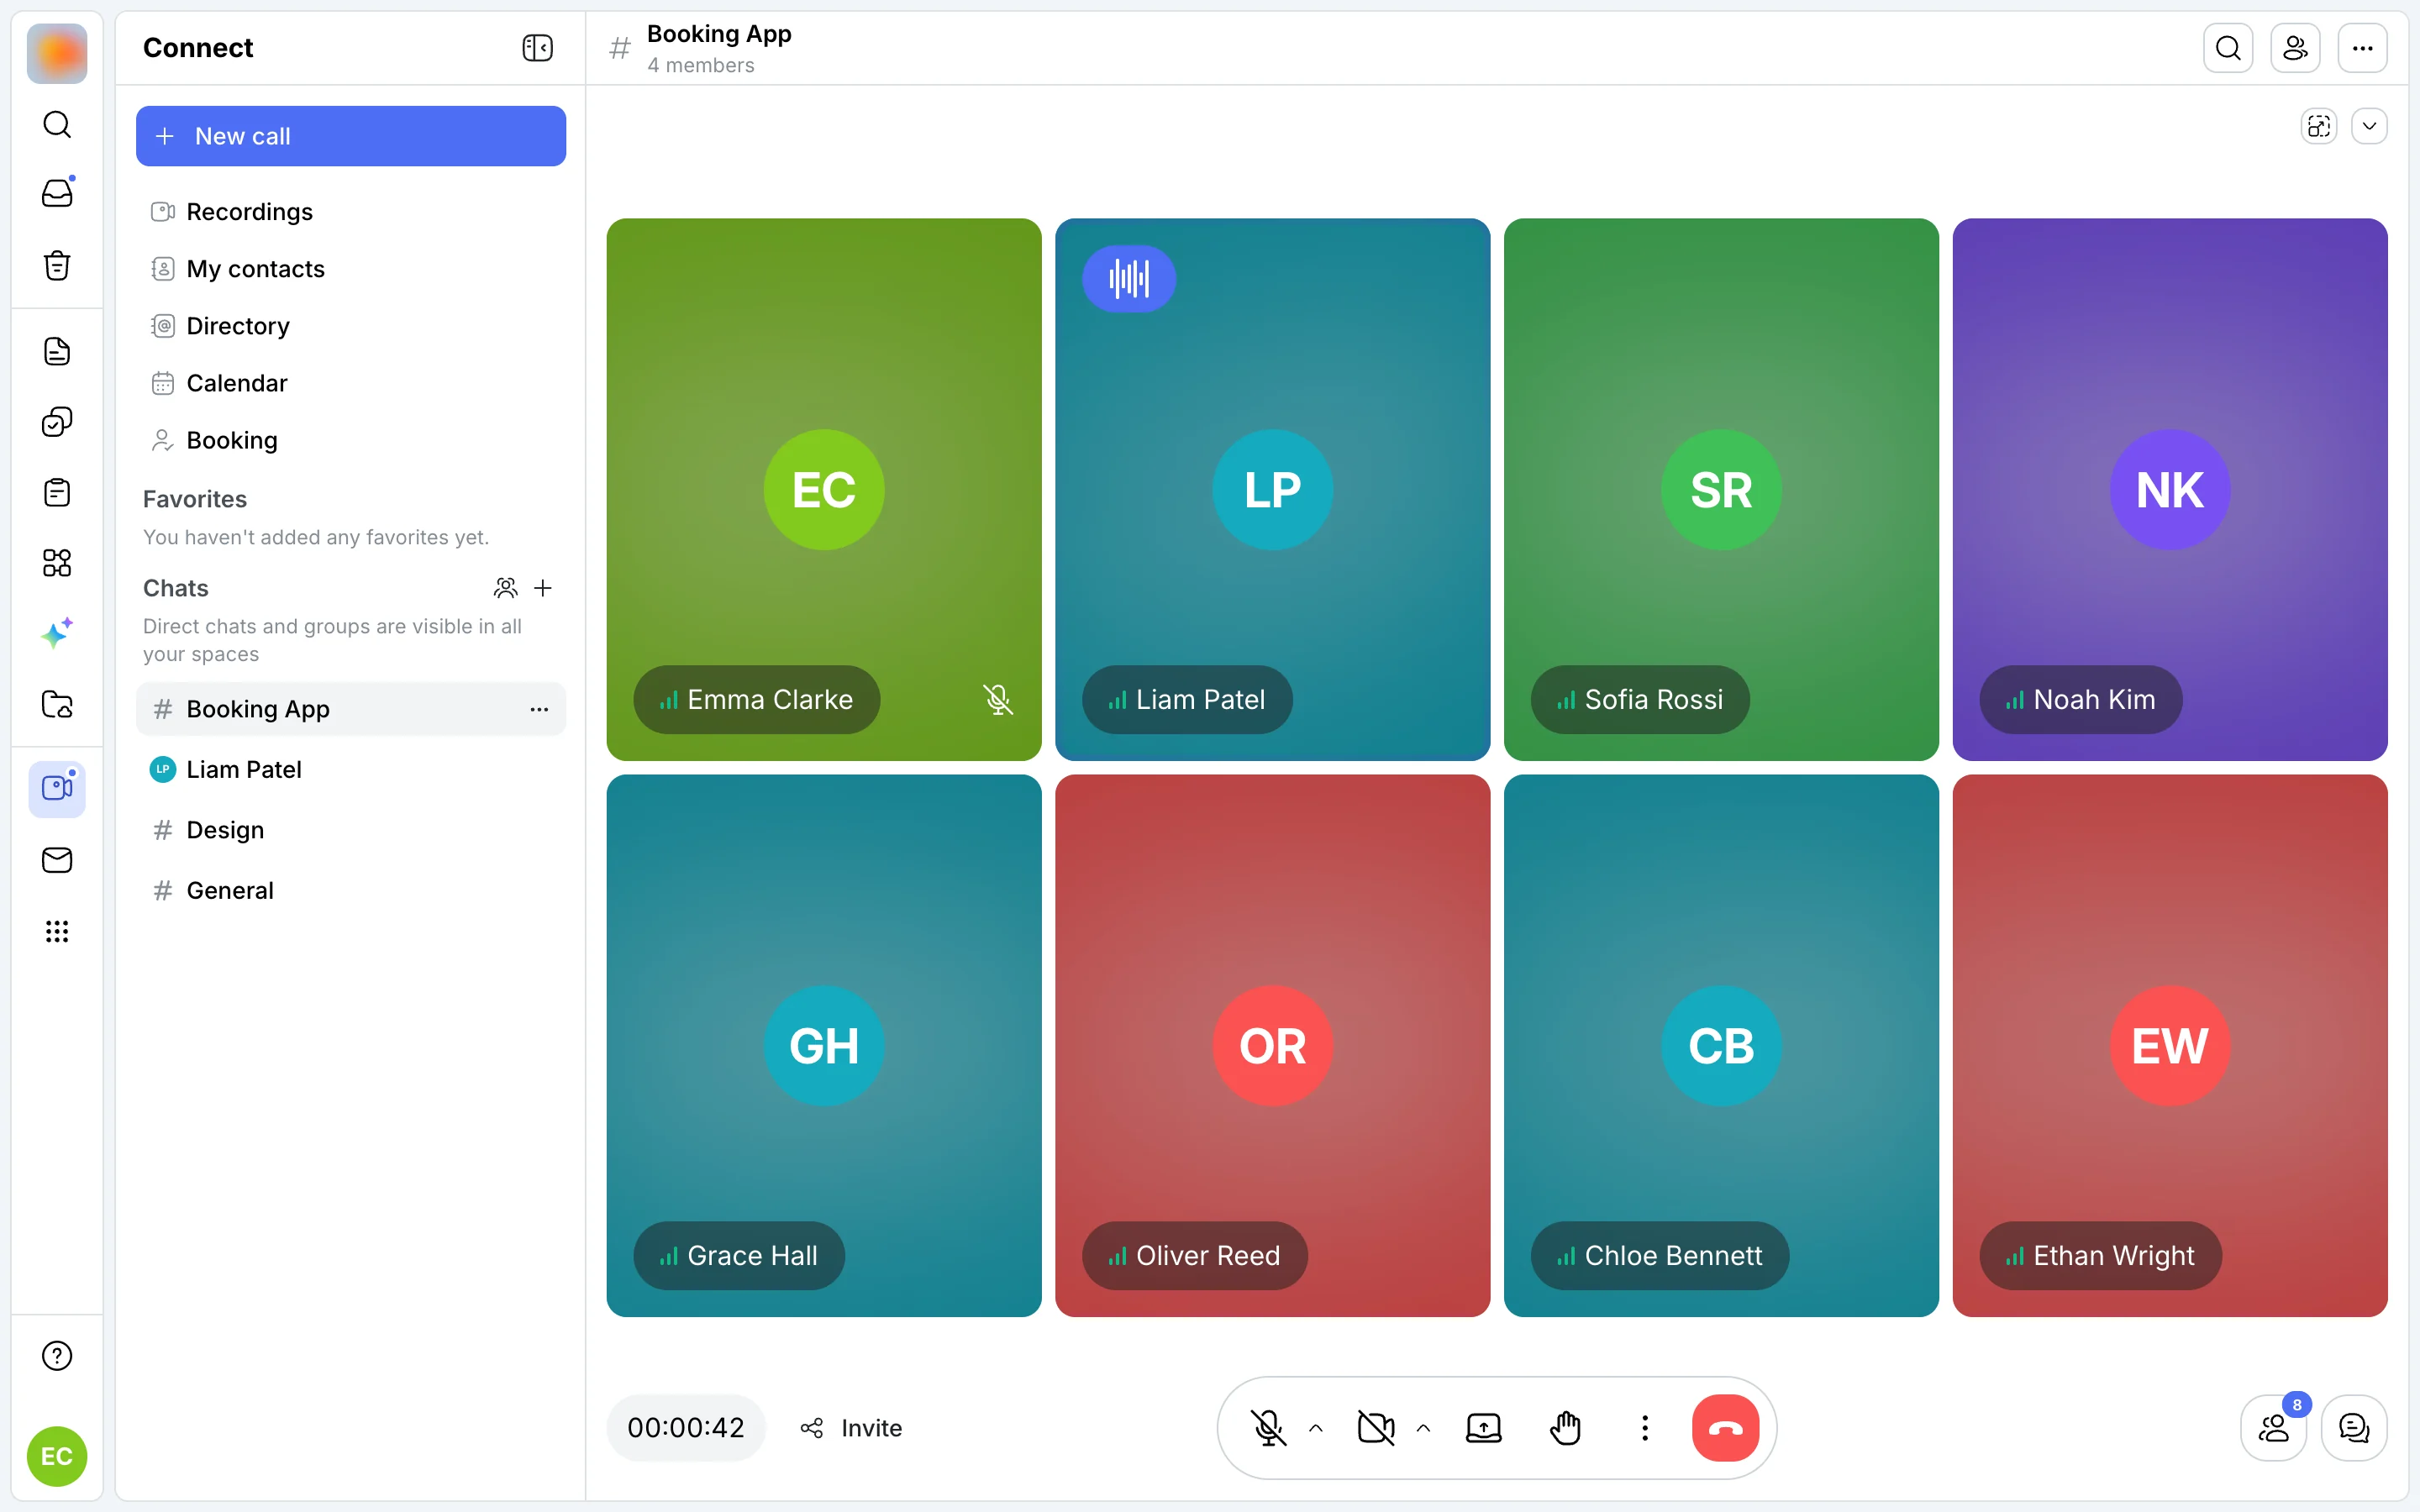The height and width of the screenshot is (1512, 2420).
Task: Open the General channel
Action: coord(351,890)
